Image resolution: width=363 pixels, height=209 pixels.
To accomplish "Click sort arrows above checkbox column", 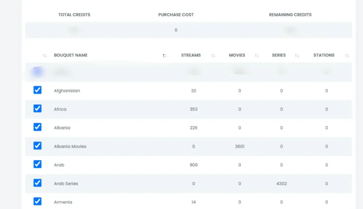I will 45,55.
